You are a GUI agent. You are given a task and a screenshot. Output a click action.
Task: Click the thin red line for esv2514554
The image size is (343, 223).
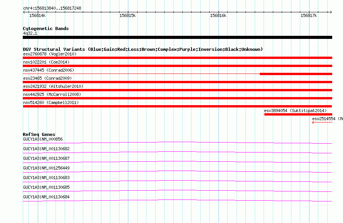click(x=323, y=122)
